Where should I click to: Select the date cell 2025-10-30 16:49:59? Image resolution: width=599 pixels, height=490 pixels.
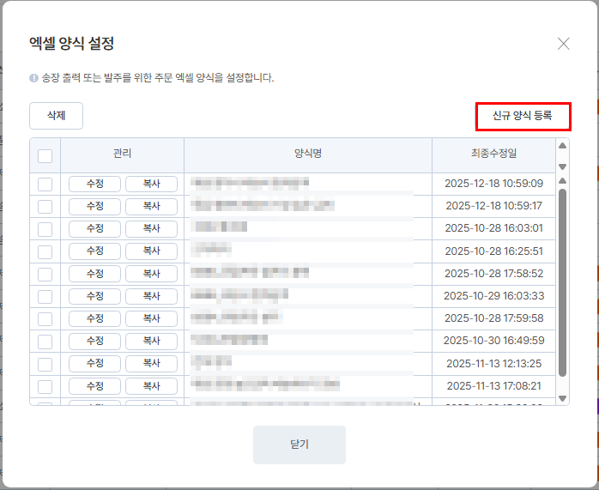click(x=493, y=341)
